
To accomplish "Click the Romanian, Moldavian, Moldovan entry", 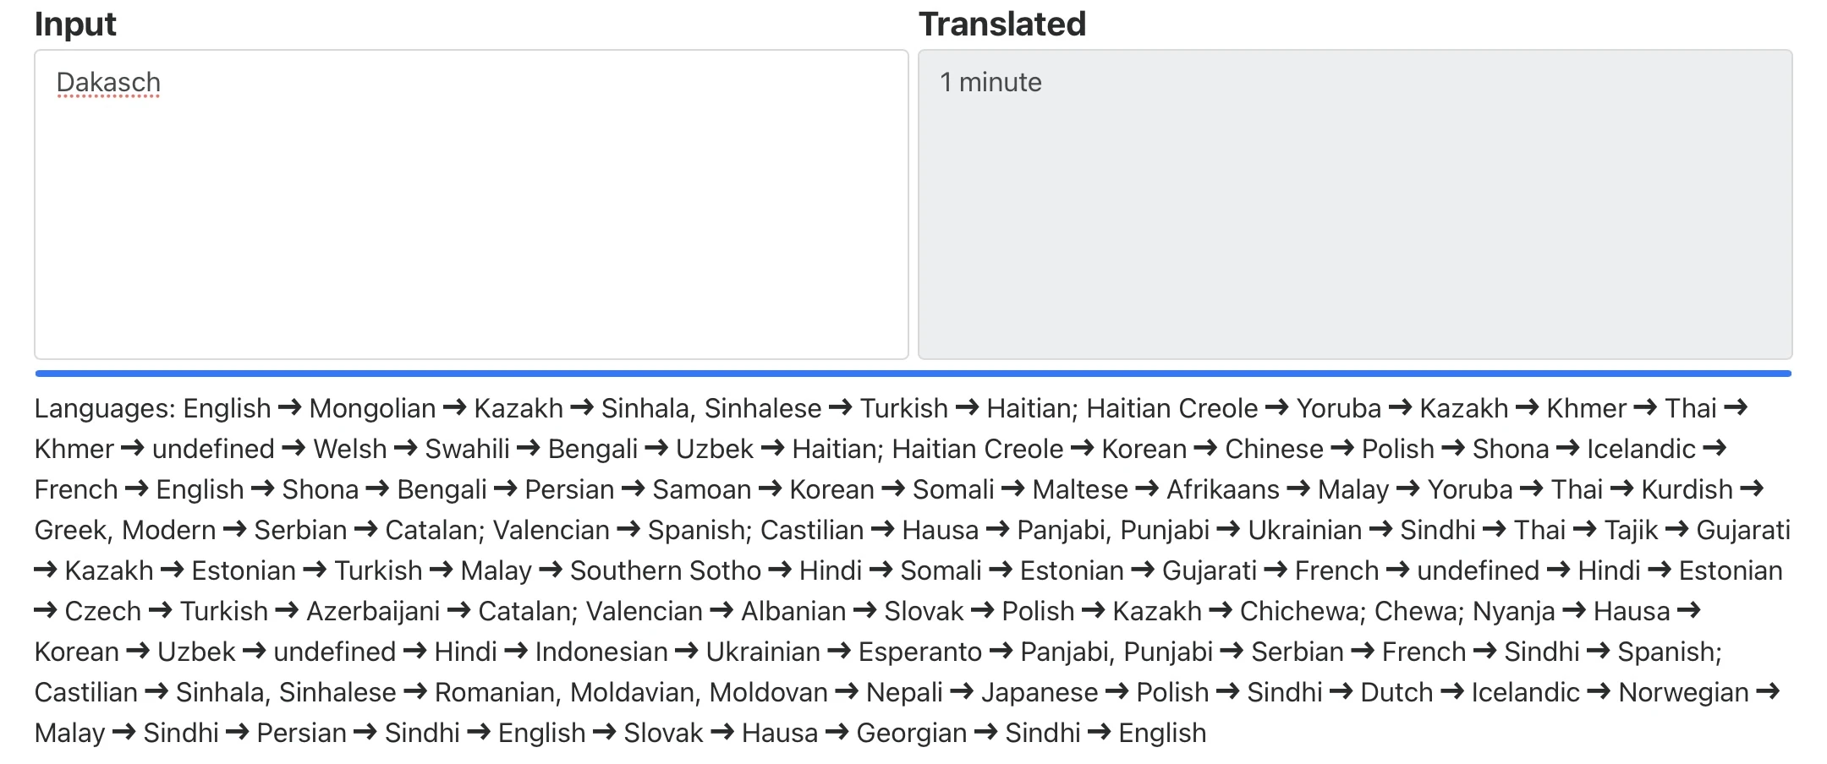I will [x=630, y=692].
